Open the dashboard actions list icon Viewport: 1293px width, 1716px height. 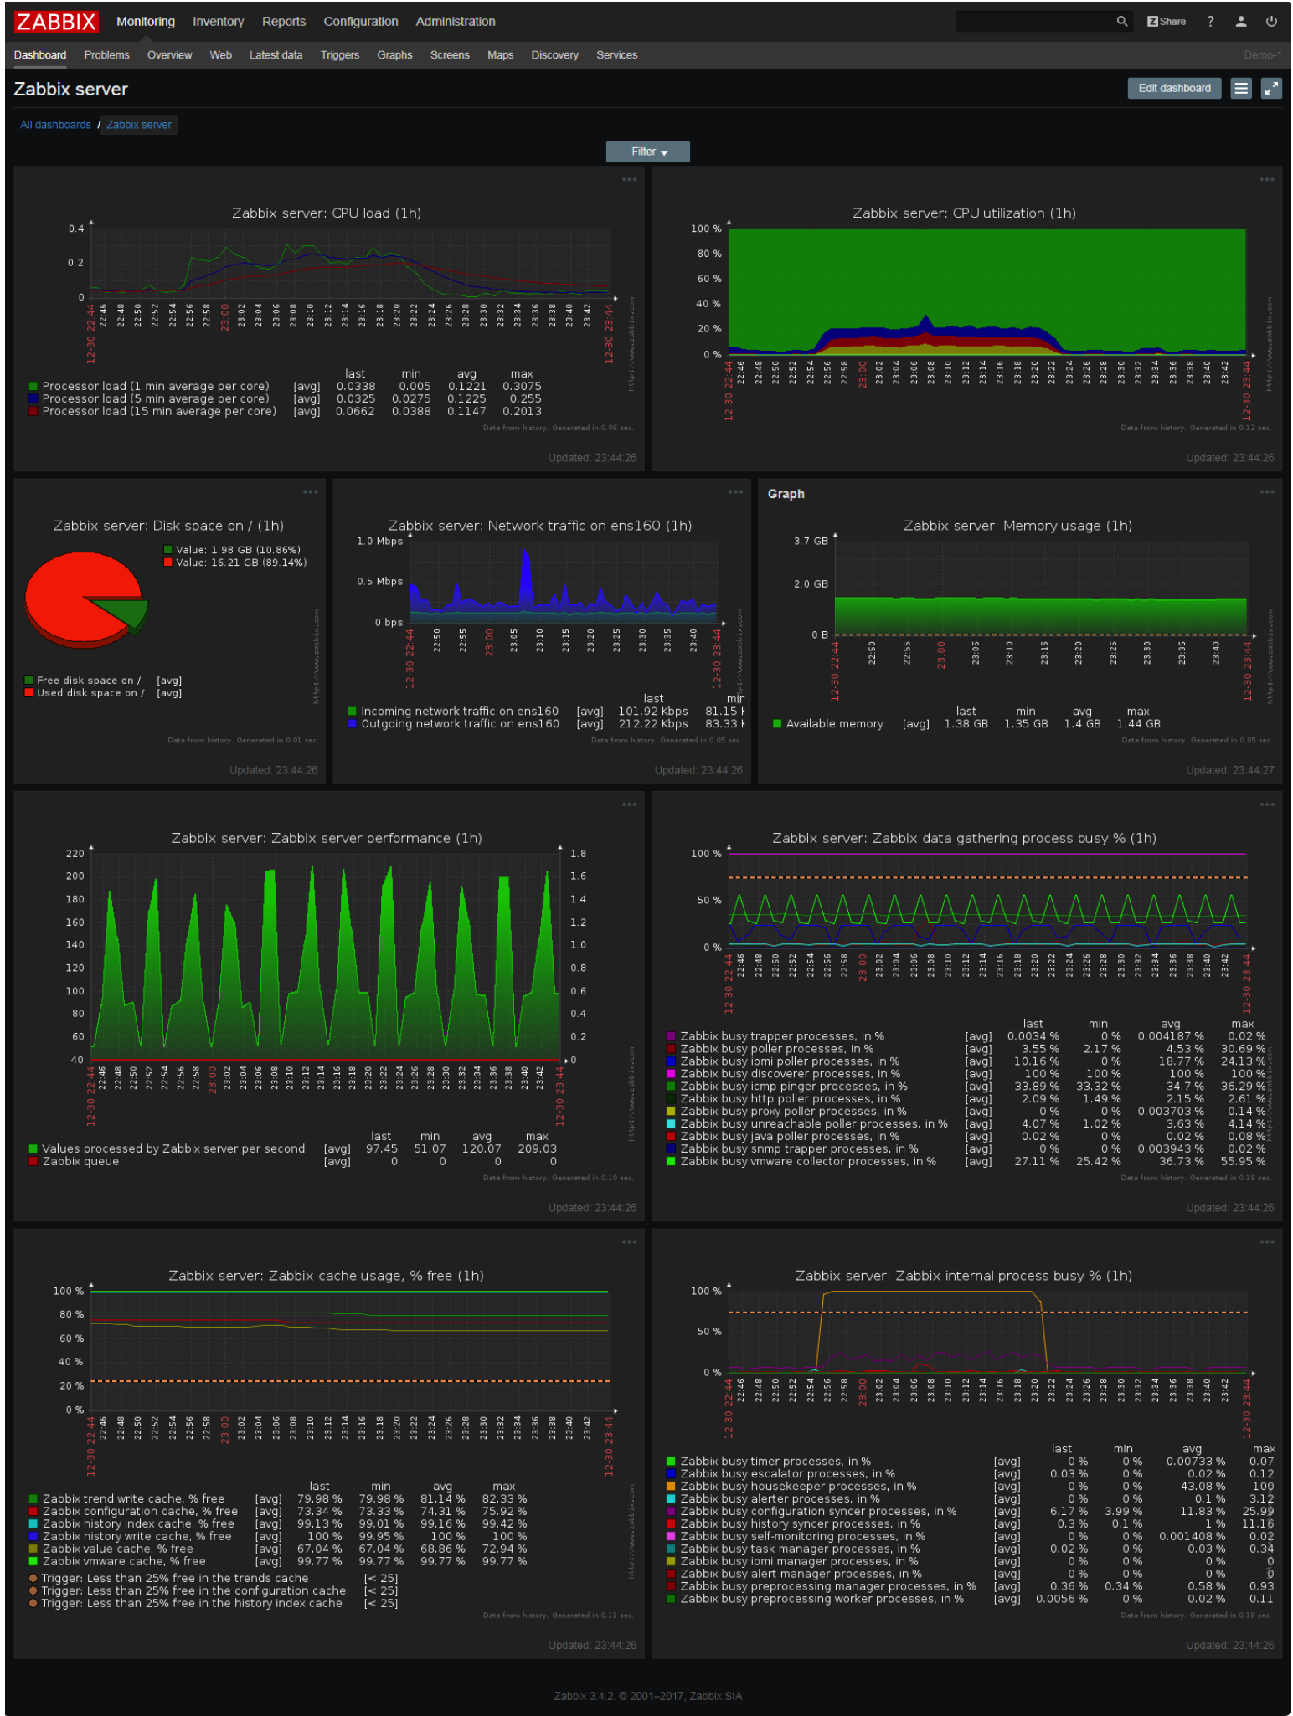(x=1241, y=88)
